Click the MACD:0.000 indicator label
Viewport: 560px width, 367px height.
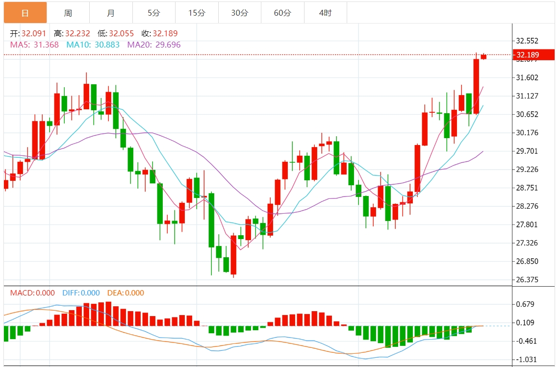[32, 293]
